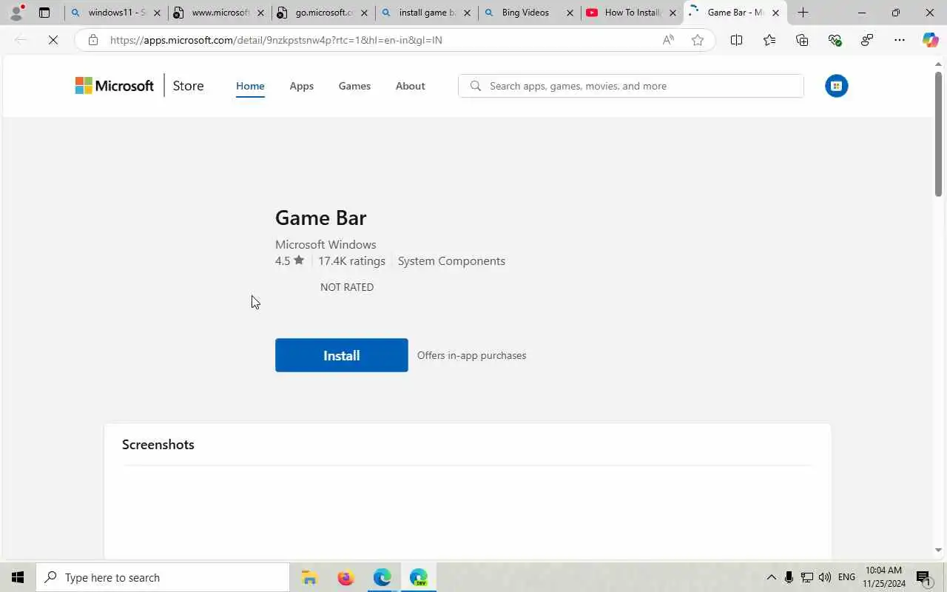Screen dimensions: 947x592
Task: Open split screen view
Action: (736, 40)
